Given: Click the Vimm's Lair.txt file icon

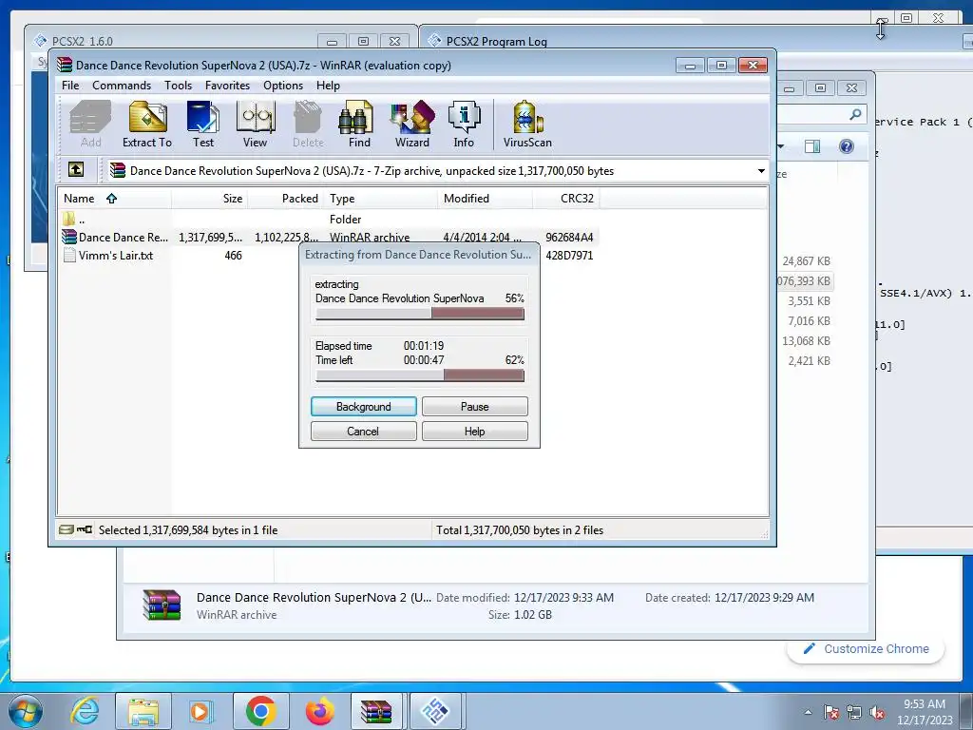Looking at the screenshot, I should point(69,255).
